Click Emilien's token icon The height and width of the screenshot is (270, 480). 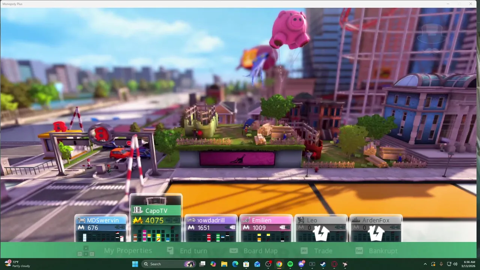247,220
